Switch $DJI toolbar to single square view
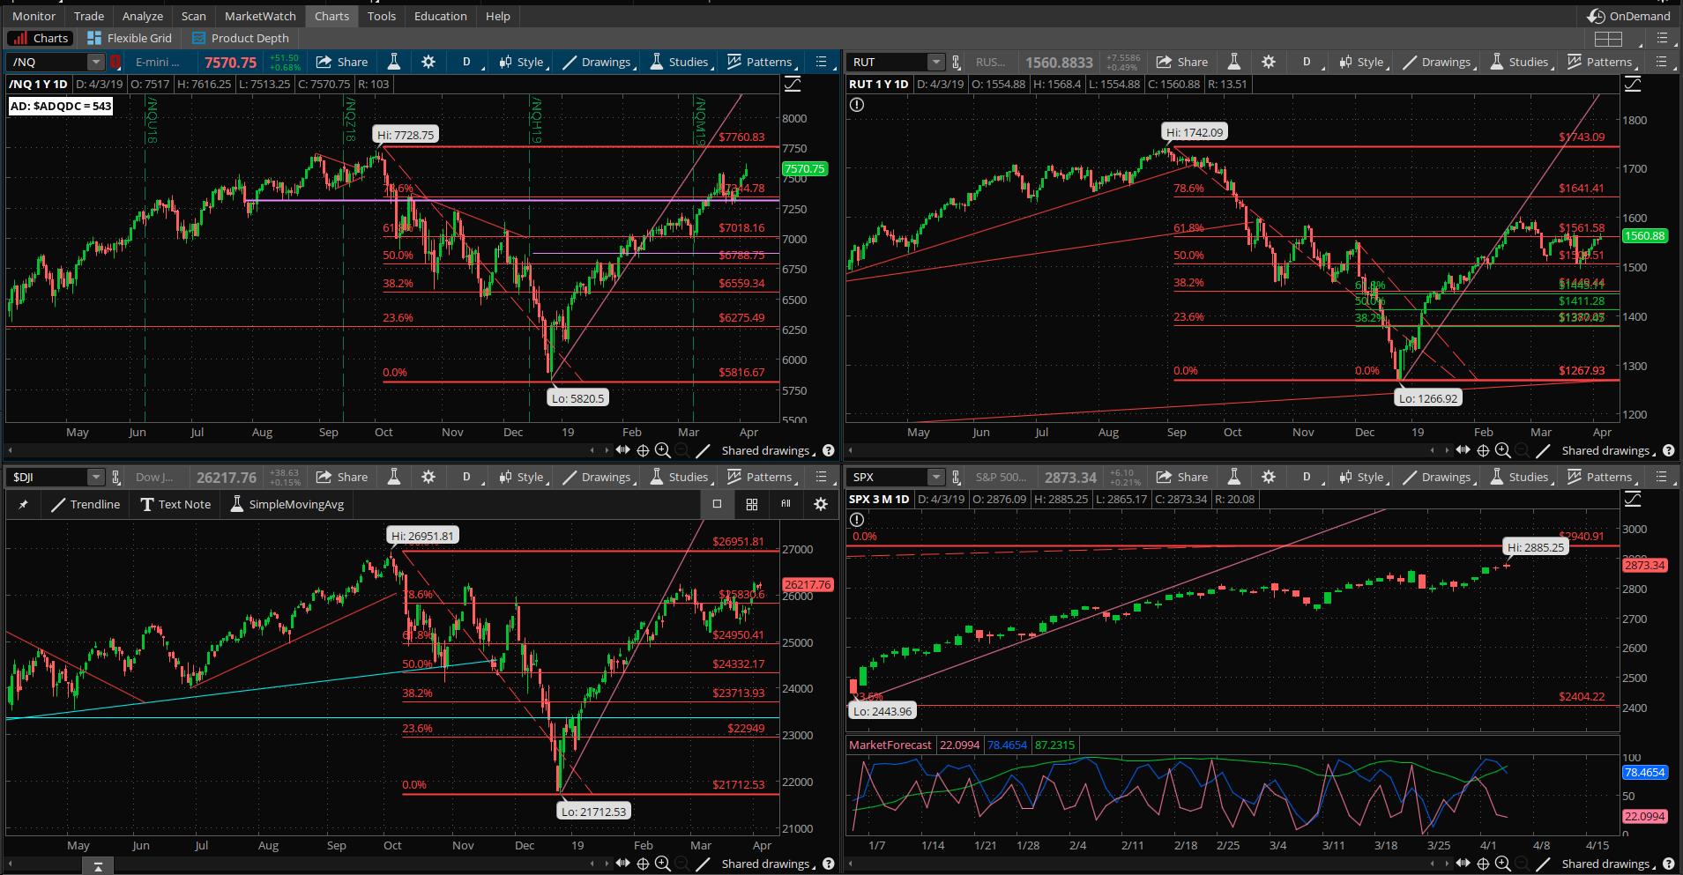This screenshot has width=1683, height=875. click(717, 504)
